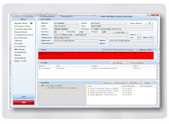Click the Move Up workflow button
The width and height of the screenshot is (169, 124).
(107, 83)
